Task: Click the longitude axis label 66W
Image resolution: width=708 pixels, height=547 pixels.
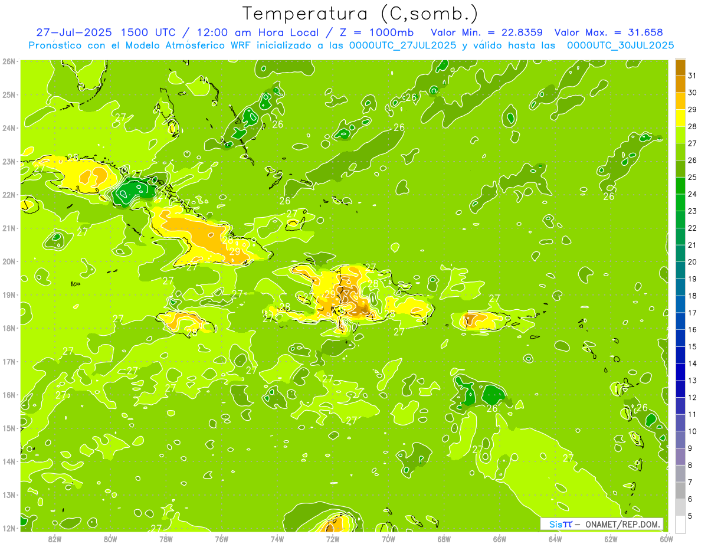Action: coord(499,539)
